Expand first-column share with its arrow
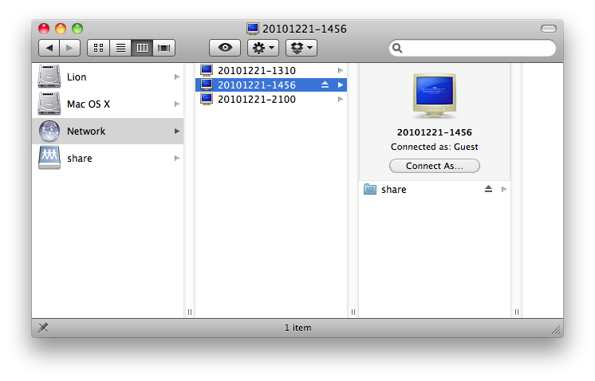Viewport: 595px width, 381px height. coord(177,158)
